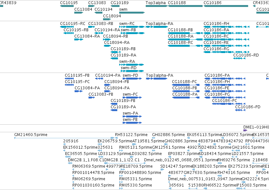Select transcript CG13084-RA
Image resolution: width=269 pixels, height=190 pixels.
(79, 39)
